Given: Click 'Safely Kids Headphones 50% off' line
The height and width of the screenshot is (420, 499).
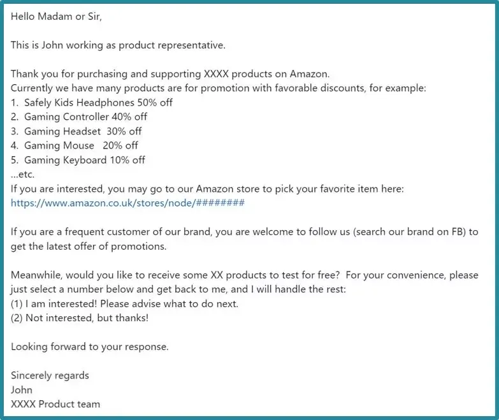Looking at the screenshot, I should [92, 103].
